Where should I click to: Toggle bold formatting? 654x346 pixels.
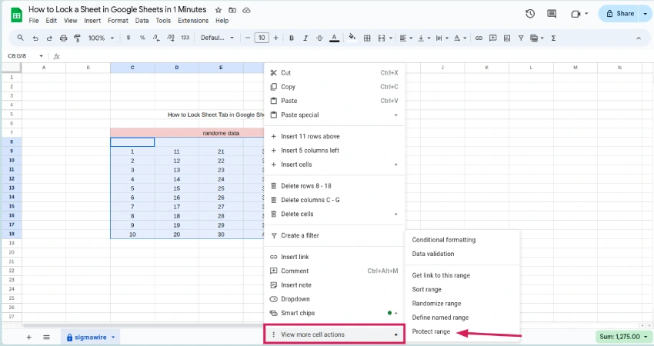292,38
